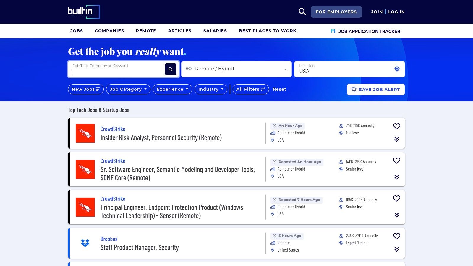
Task: Save the Insider Risk Analyst job heart
Action: 397,126
